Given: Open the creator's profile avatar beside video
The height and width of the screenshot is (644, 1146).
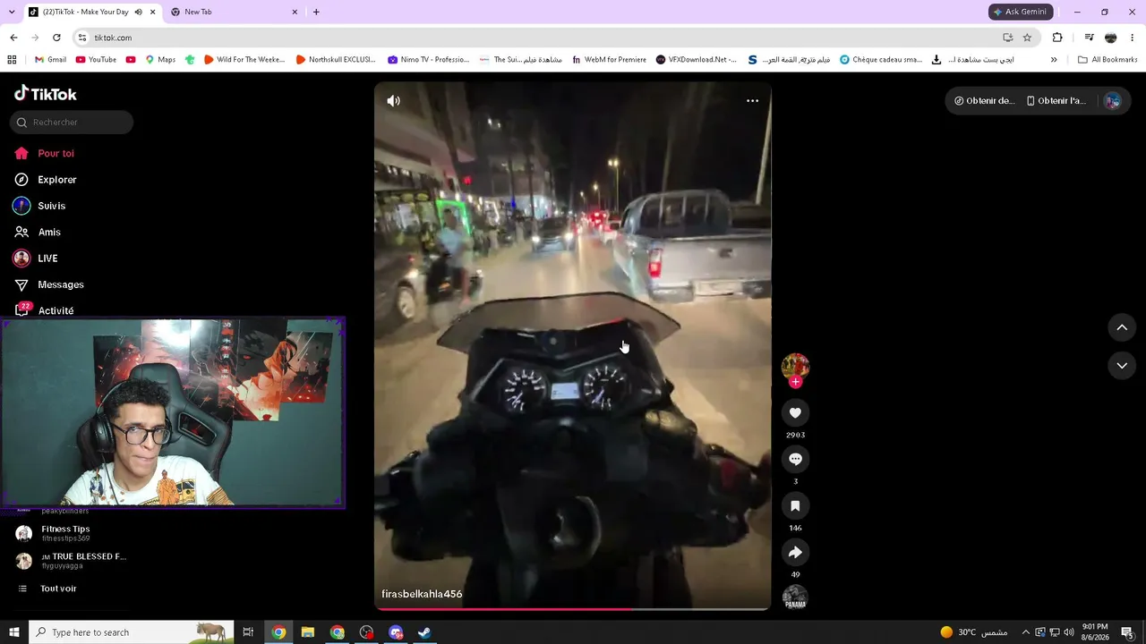Looking at the screenshot, I should (x=795, y=366).
